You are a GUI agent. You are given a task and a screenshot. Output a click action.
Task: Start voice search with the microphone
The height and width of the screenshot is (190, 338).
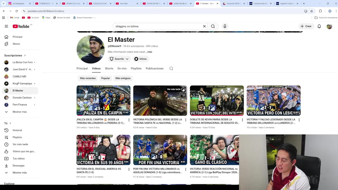click(225, 26)
